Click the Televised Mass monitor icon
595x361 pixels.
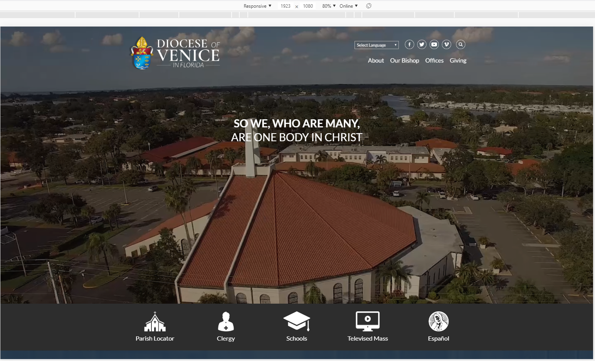(x=368, y=321)
